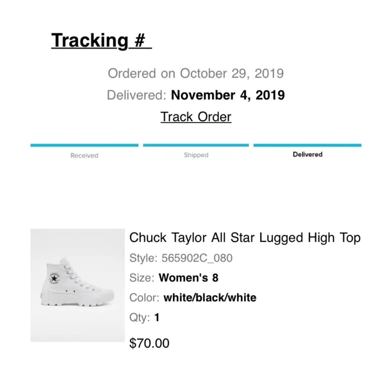Click the "Delivered:" label beside the date

point(137,95)
